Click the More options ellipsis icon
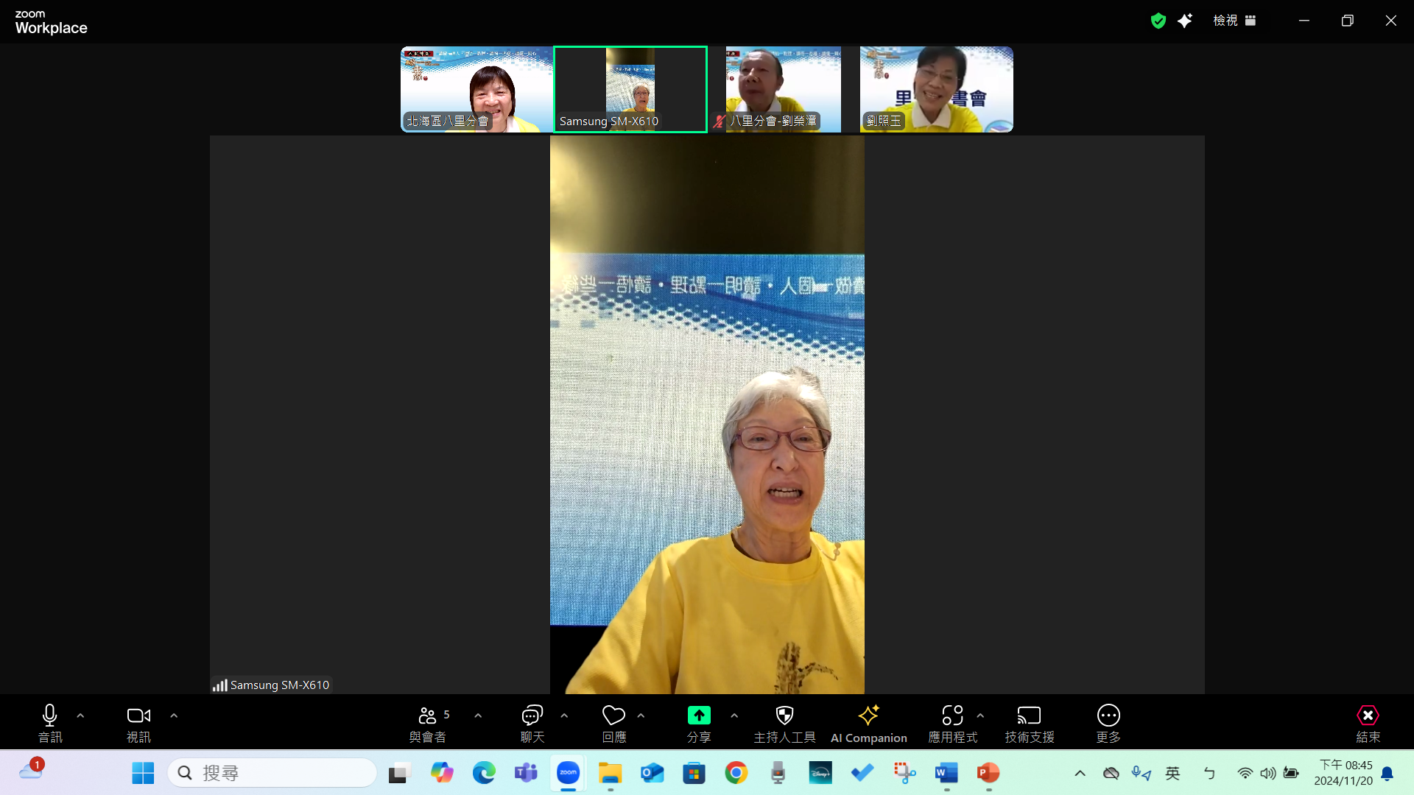Screen dimensions: 1414x795 1108,723
